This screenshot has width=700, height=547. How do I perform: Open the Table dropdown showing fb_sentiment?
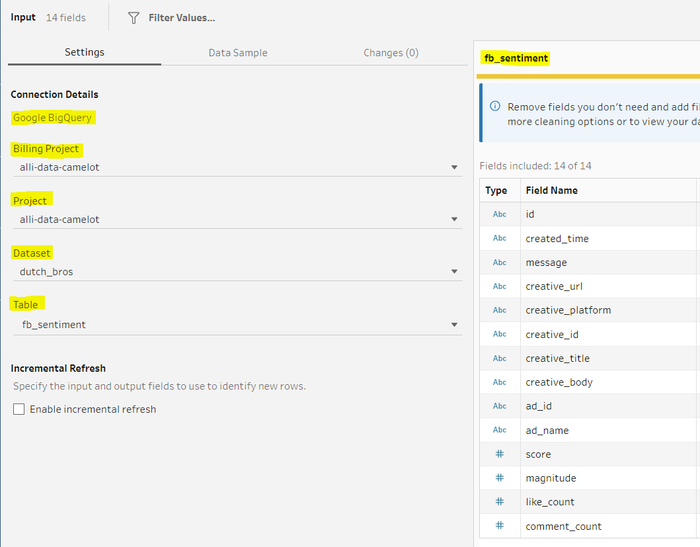point(454,325)
